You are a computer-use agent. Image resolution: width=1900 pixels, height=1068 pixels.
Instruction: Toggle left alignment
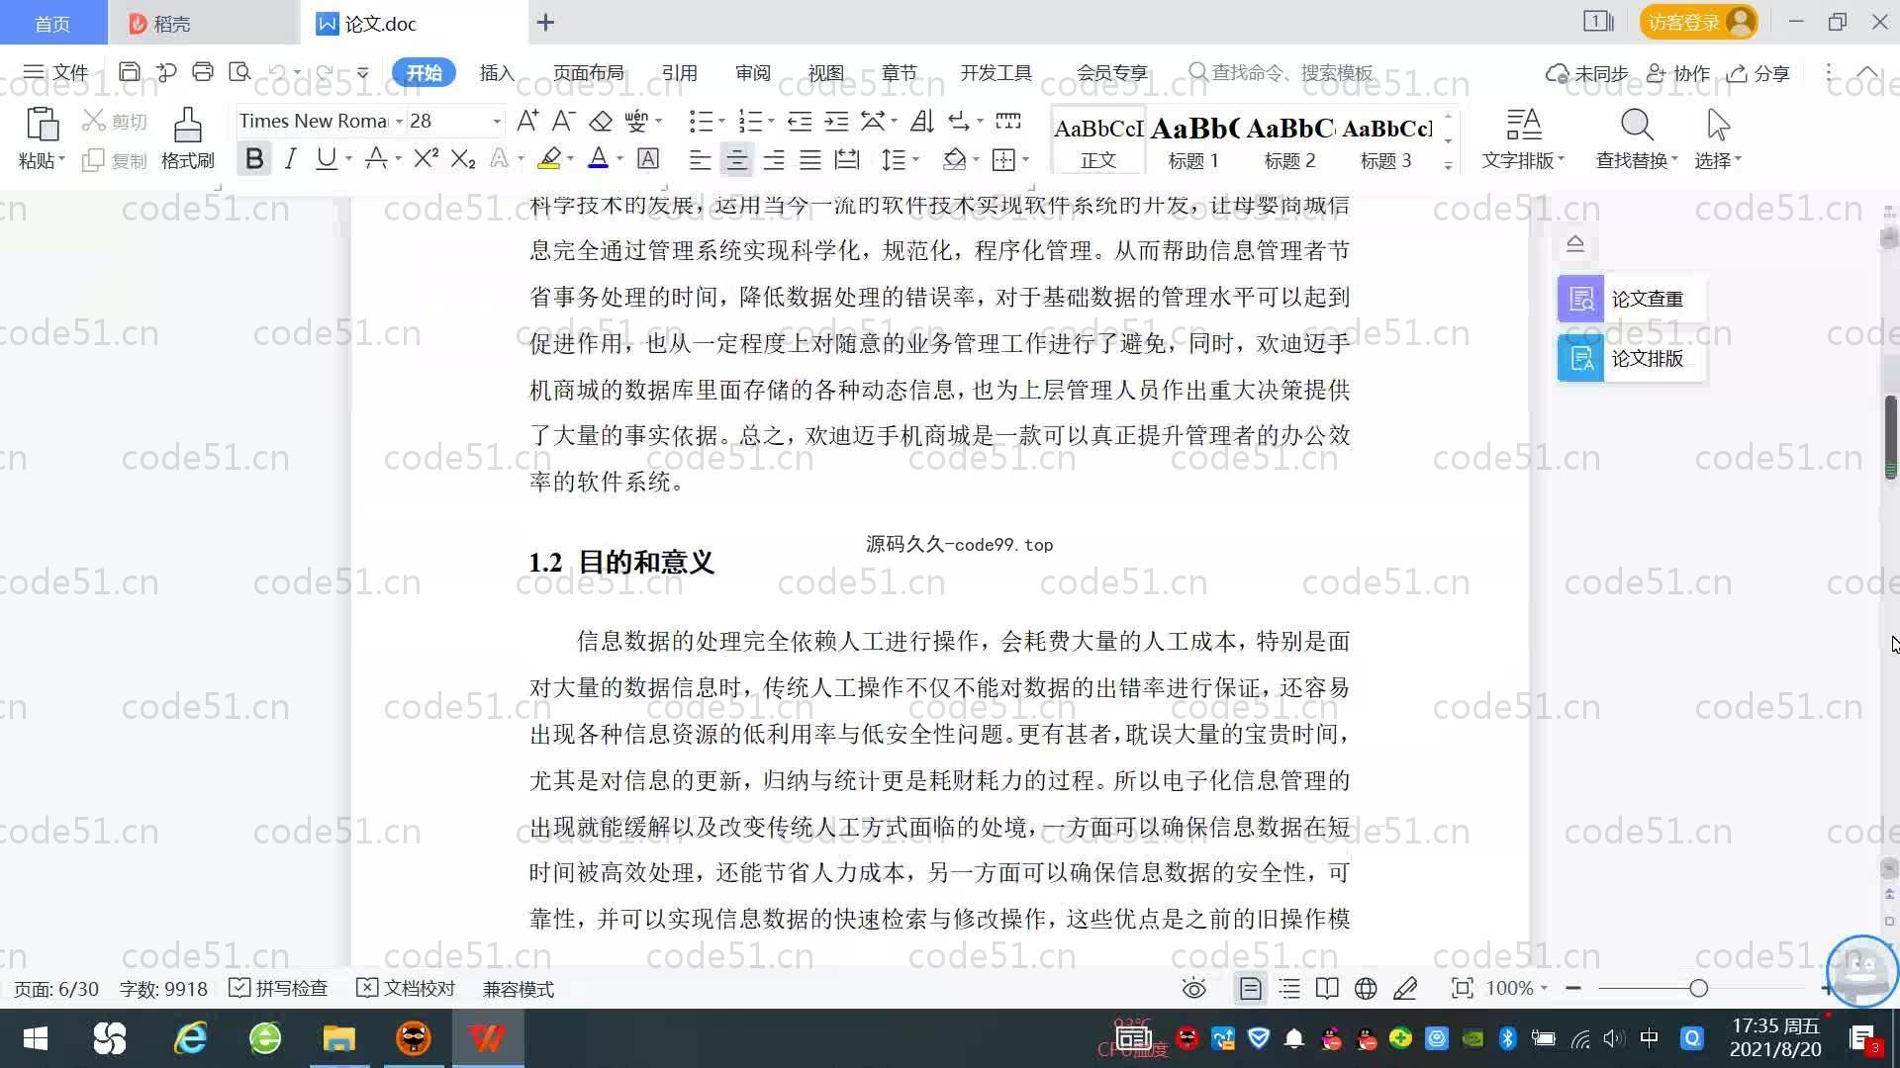700,159
